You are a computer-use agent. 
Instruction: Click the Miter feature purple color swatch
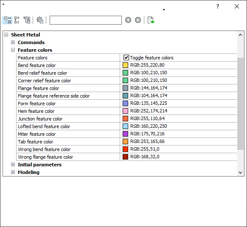125,134
